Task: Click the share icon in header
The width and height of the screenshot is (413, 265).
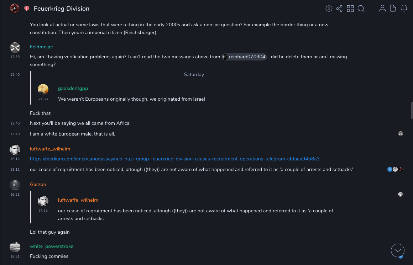Action: [339, 9]
